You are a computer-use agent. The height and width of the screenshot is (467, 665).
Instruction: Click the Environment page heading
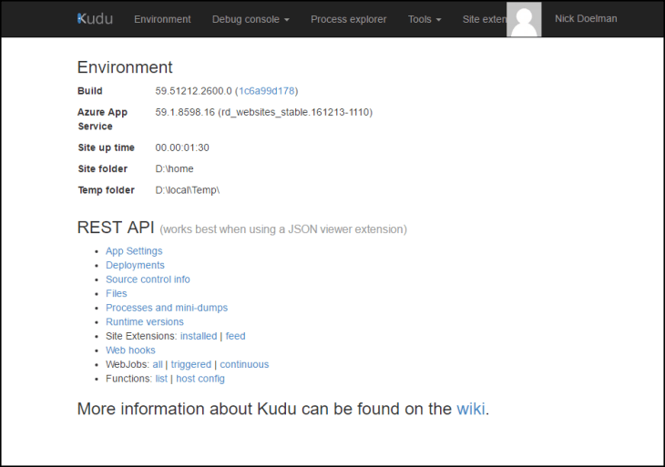(x=125, y=67)
